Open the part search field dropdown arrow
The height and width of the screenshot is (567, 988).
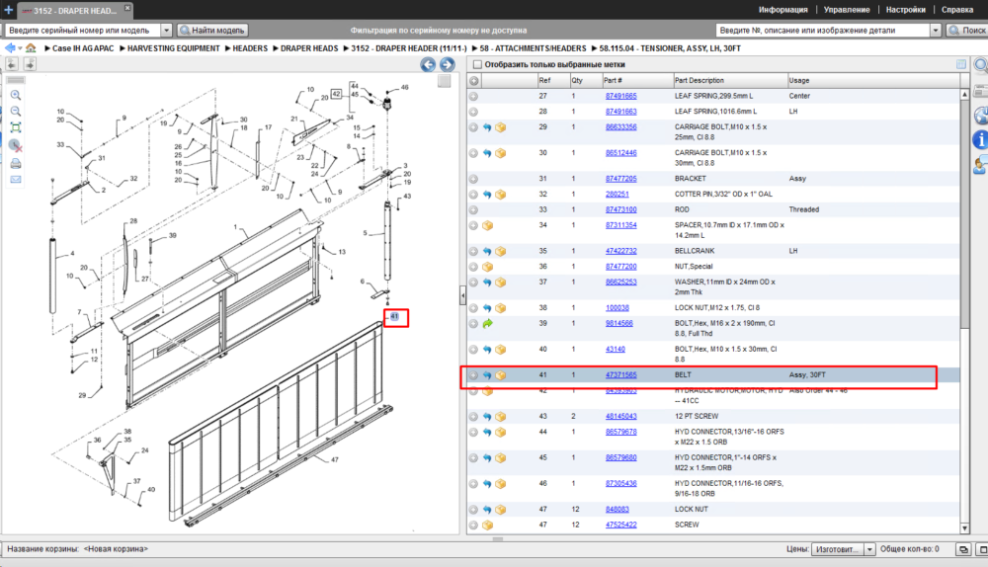pos(936,31)
